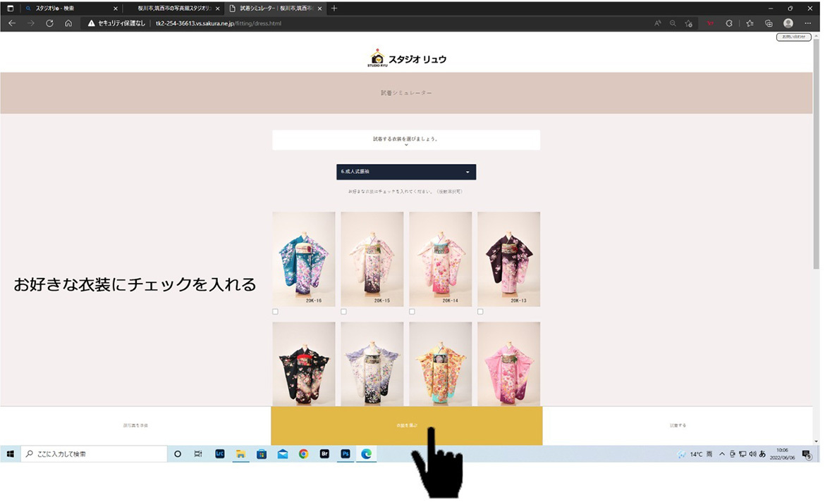Viewport: 825px width, 504px height.
Task: Reload the page with the refresh icon
Action: (49, 23)
